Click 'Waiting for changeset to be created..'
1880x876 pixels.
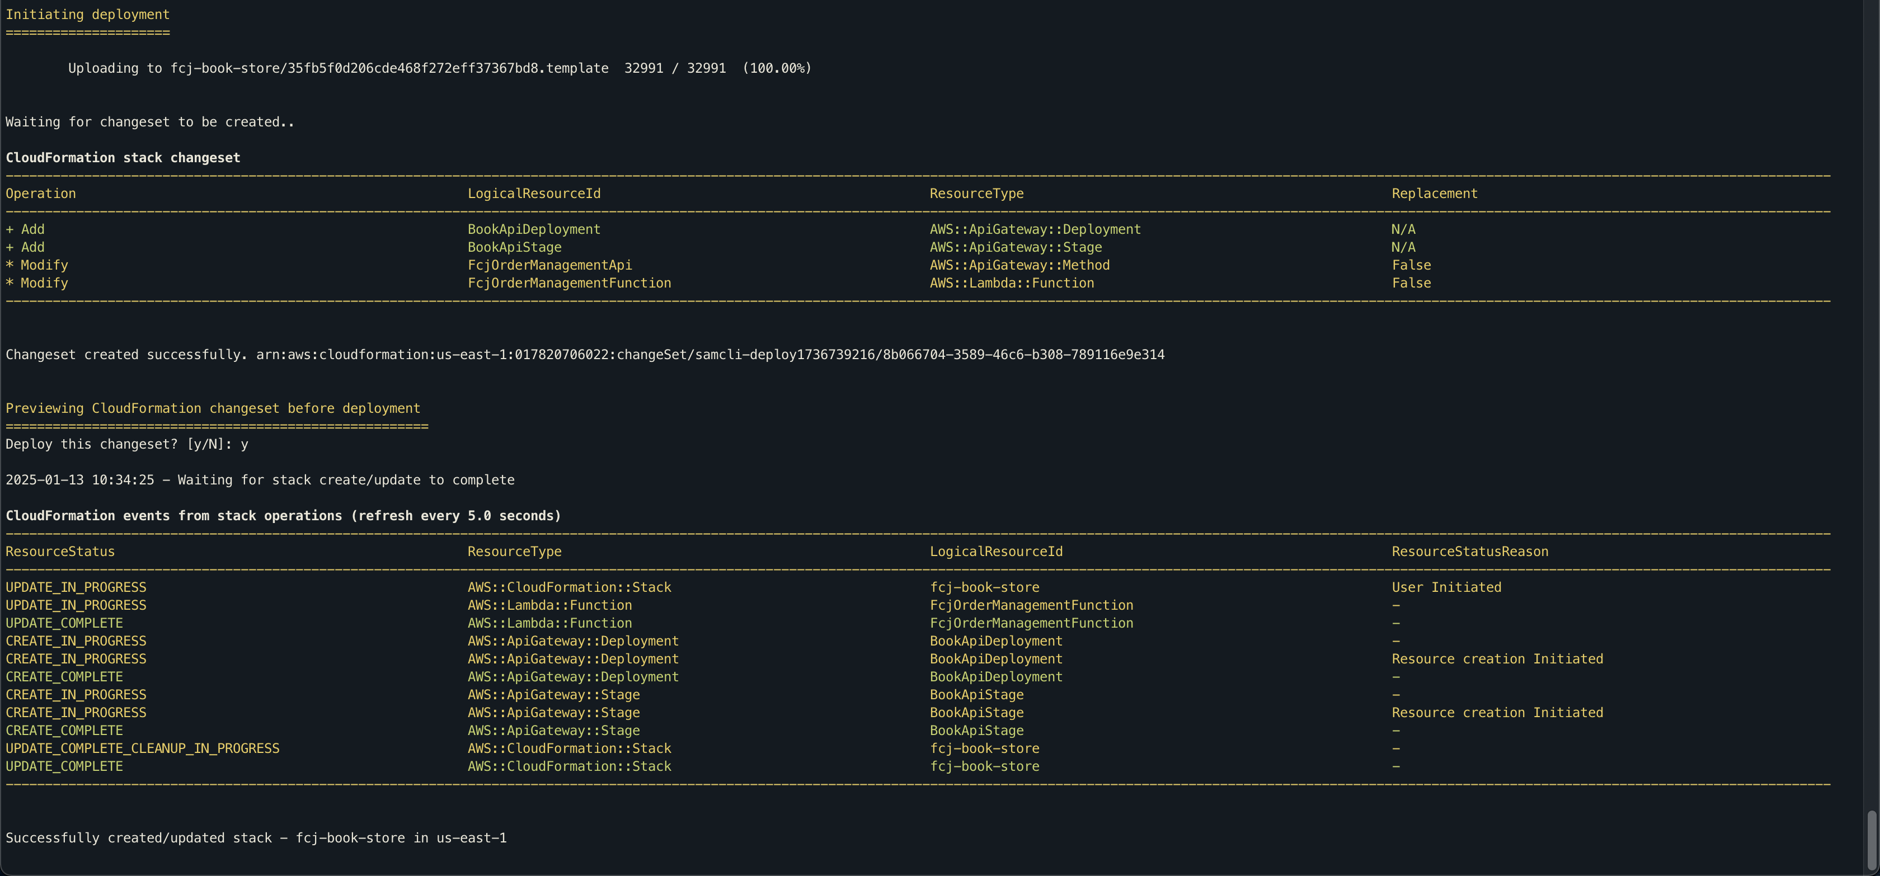coord(151,122)
